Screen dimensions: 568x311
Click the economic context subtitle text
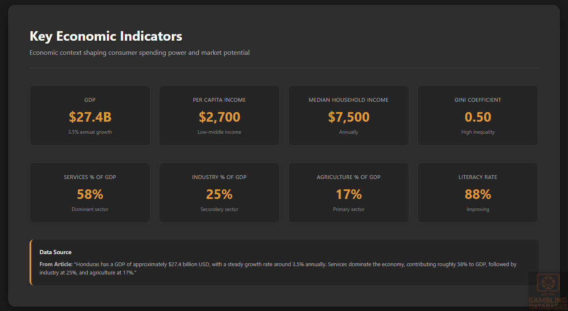pos(139,53)
